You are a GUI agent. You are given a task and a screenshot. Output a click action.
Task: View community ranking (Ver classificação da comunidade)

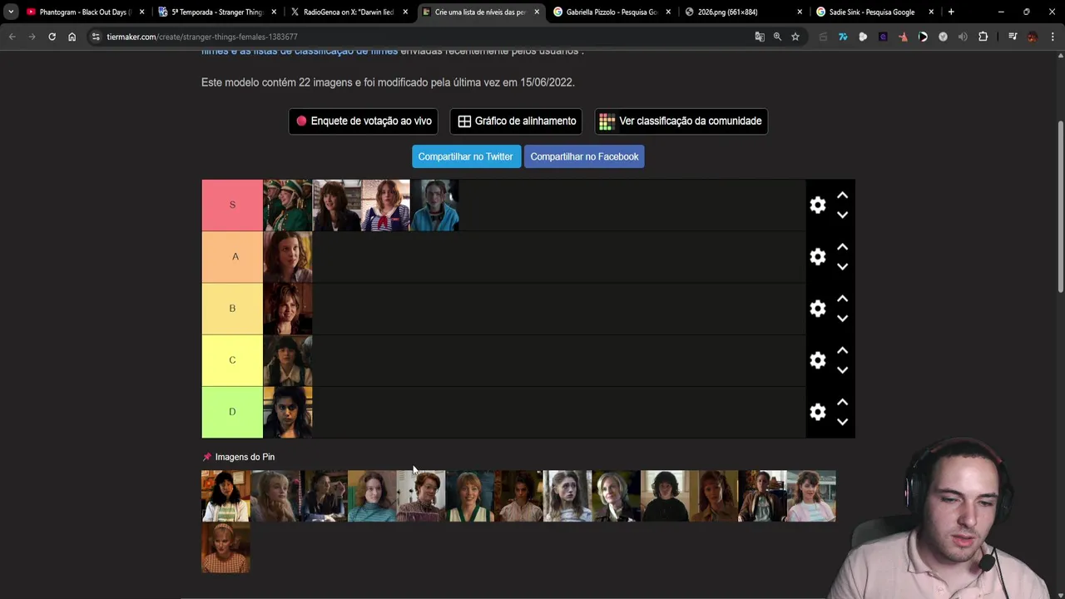(681, 121)
